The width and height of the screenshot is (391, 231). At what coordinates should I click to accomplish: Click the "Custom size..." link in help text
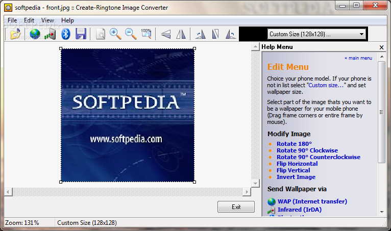tap(326, 85)
